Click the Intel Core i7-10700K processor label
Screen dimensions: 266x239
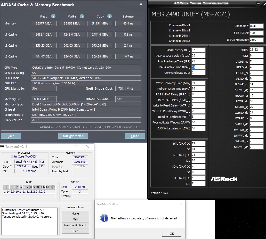(24, 156)
